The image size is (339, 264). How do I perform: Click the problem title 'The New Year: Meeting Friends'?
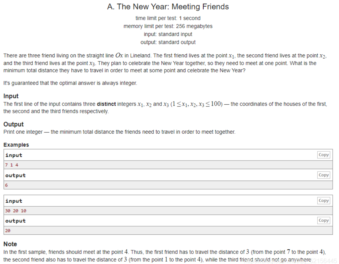tap(168, 7)
